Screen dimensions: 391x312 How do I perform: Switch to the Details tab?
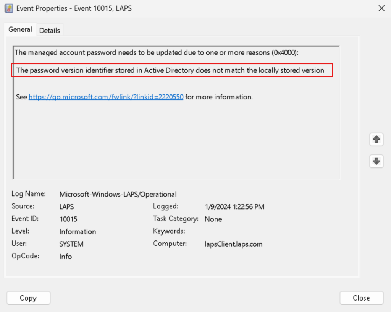[x=50, y=30]
